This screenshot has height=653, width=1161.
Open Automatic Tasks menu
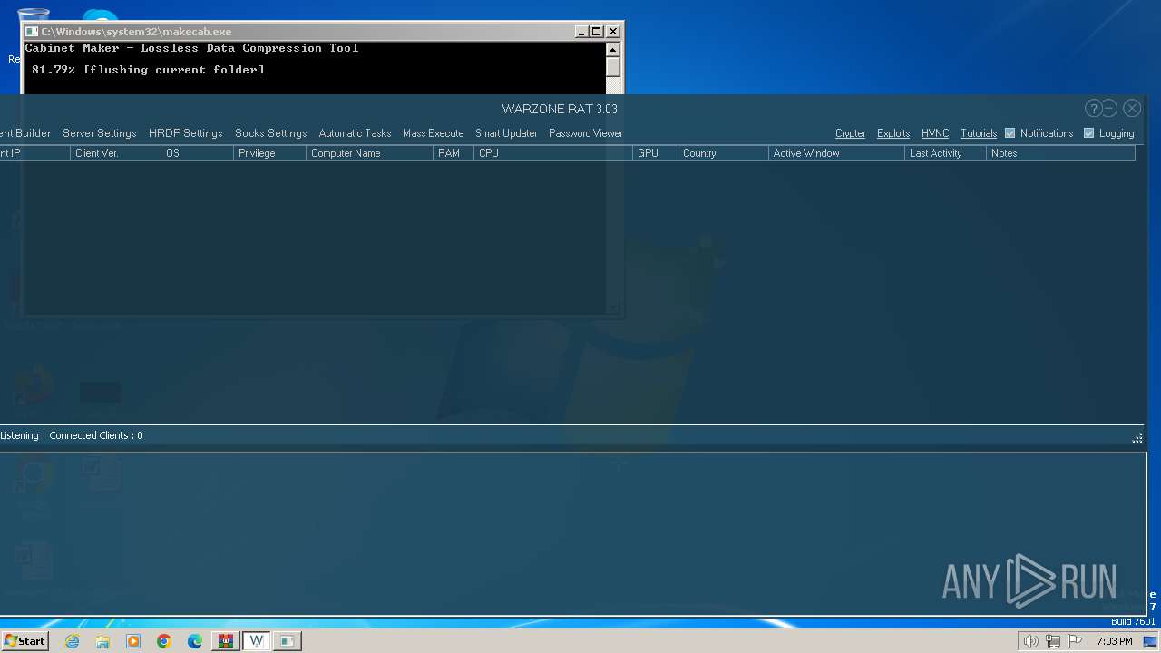(x=355, y=133)
